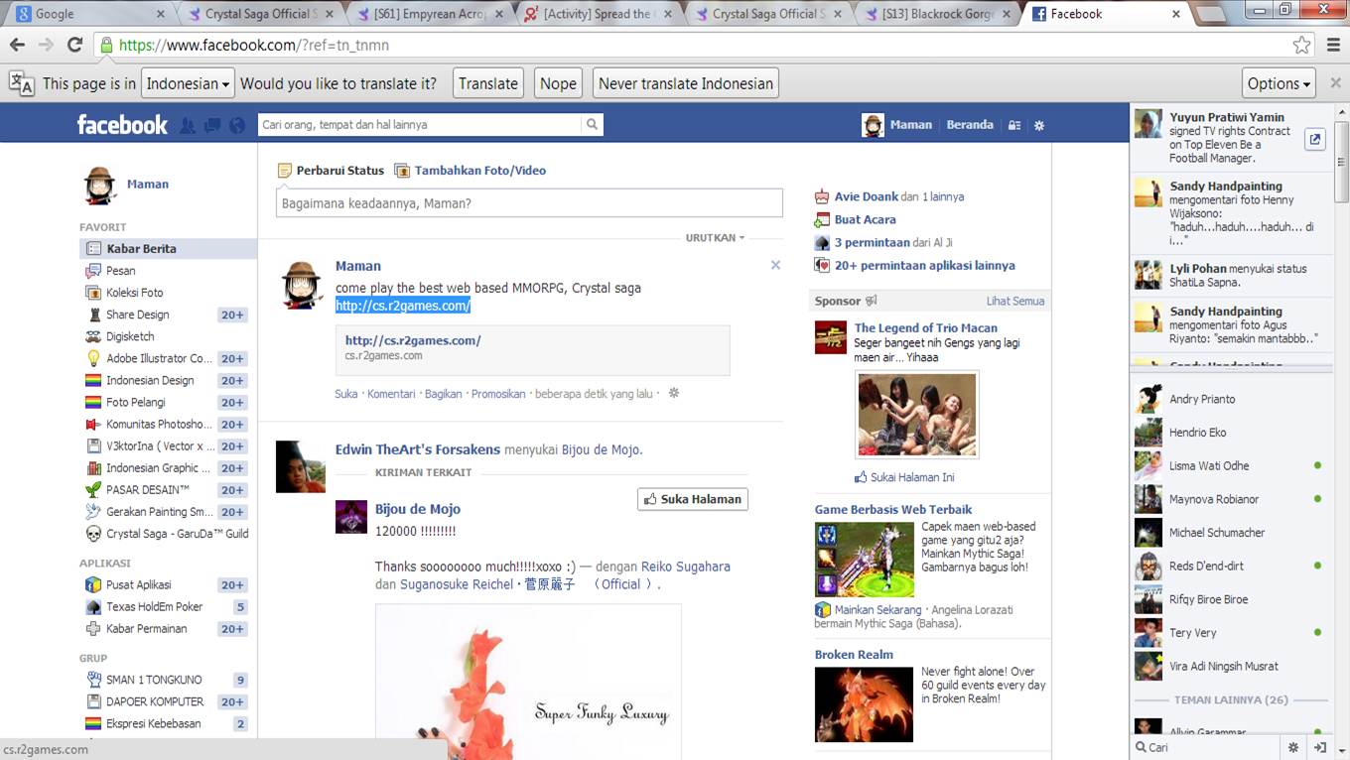Switch to the Google tab

(87, 14)
